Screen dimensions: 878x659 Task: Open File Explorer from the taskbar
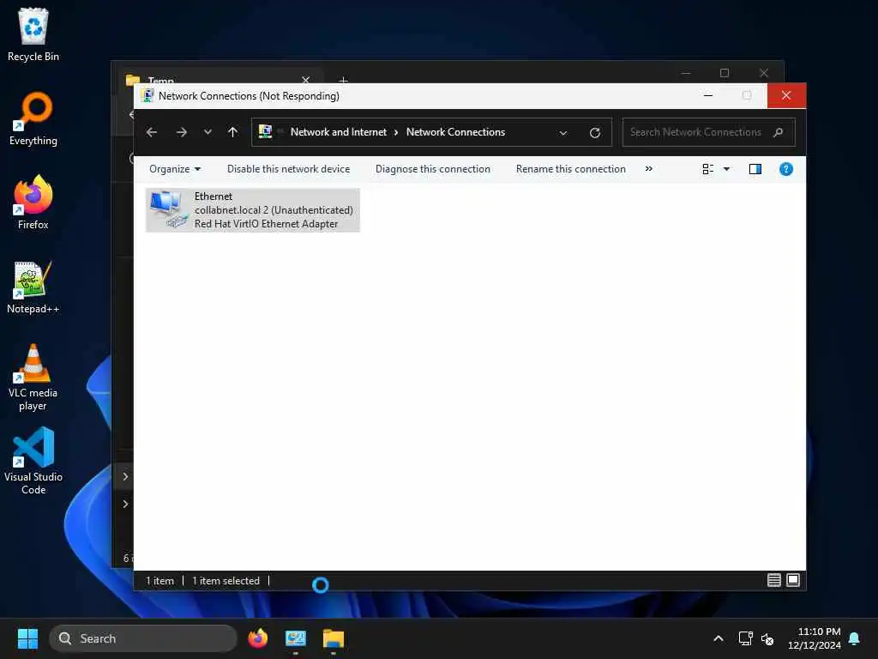(x=334, y=638)
